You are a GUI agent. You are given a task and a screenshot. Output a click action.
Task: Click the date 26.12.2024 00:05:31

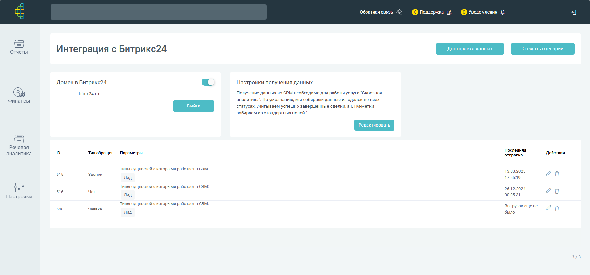point(515,192)
